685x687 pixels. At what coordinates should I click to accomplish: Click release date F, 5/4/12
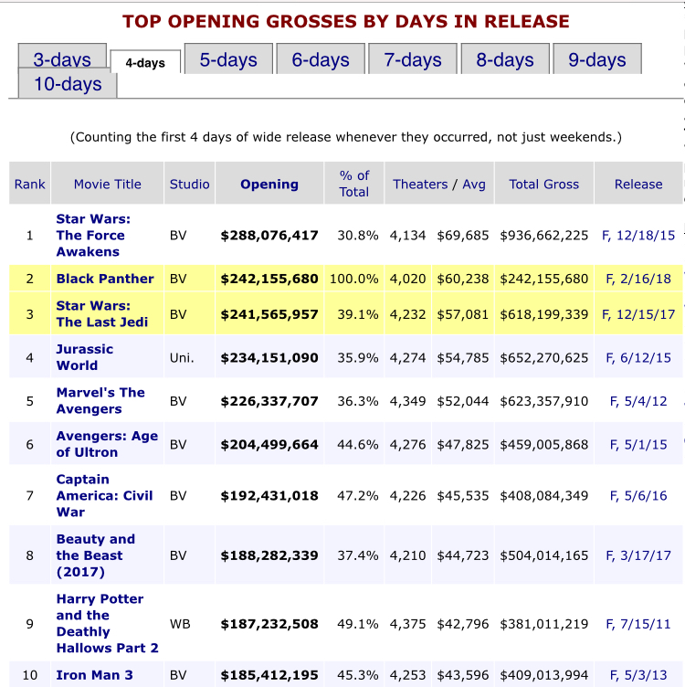tap(638, 401)
